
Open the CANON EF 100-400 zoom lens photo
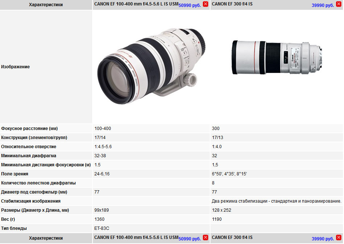click(151, 66)
